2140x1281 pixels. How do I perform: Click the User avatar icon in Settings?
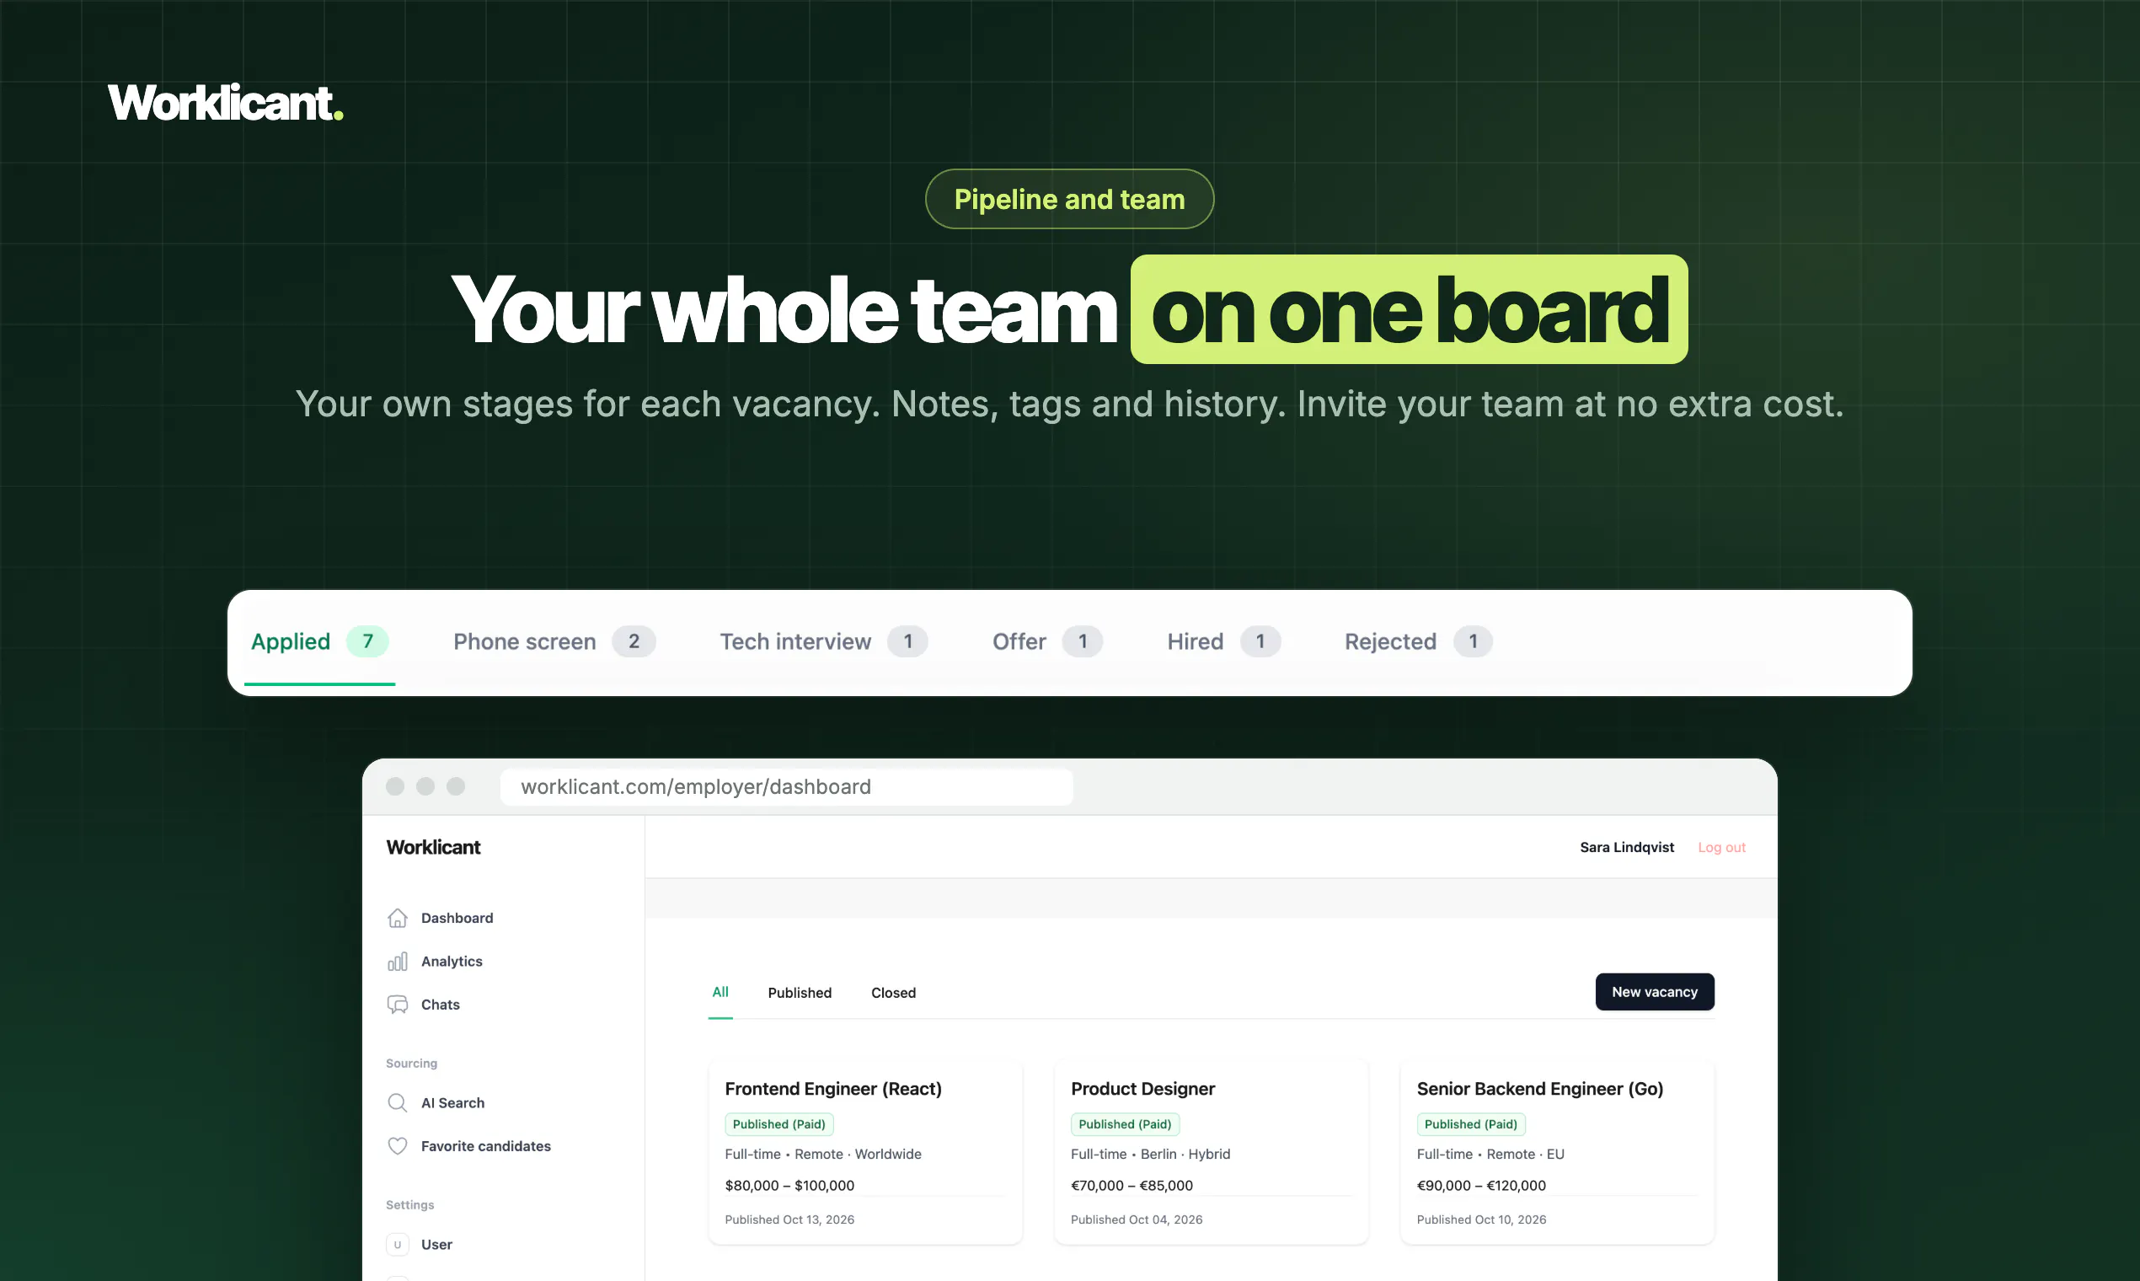tap(397, 1244)
